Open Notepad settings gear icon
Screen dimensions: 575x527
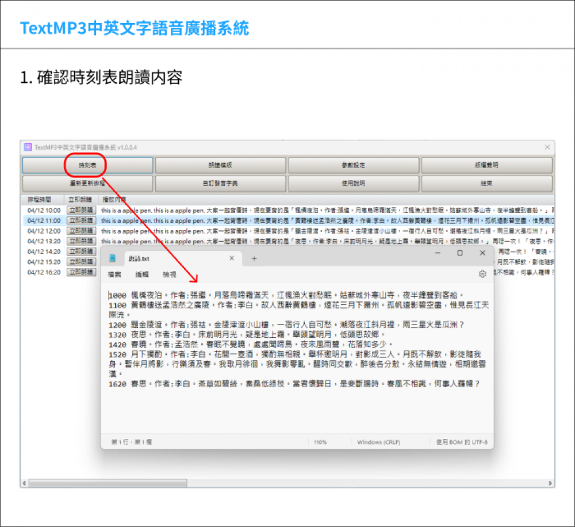(x=482, y=274)
